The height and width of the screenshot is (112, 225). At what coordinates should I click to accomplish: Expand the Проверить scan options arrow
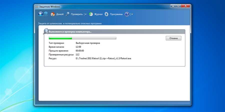(x=86, y=14)
